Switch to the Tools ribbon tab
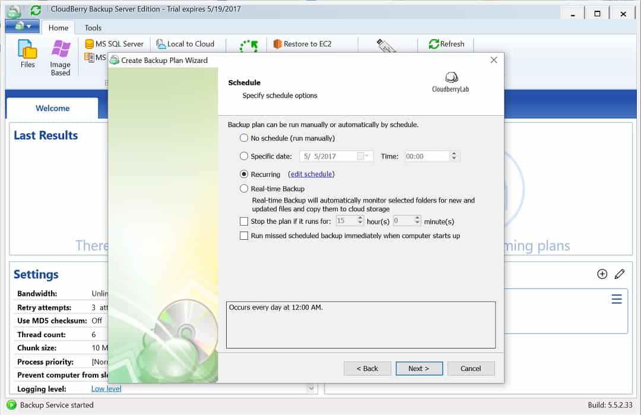The image size is (641, 415). click(x=93, y=28)
